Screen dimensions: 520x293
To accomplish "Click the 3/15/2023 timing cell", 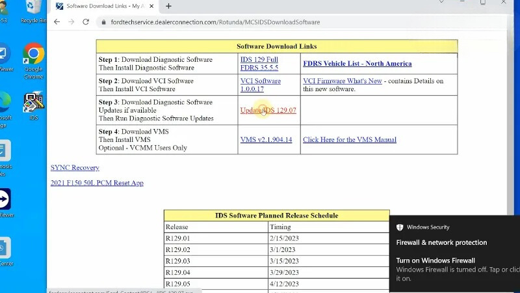I will click(x=328, y=261).
